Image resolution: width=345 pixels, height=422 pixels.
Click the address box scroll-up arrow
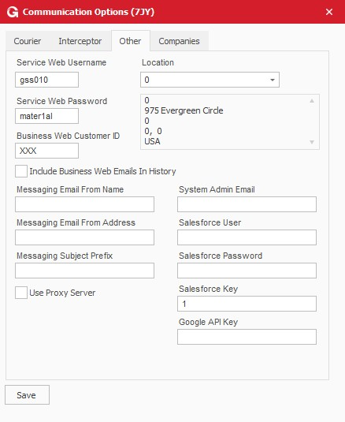pyautogui.click(x=312, y=101)
